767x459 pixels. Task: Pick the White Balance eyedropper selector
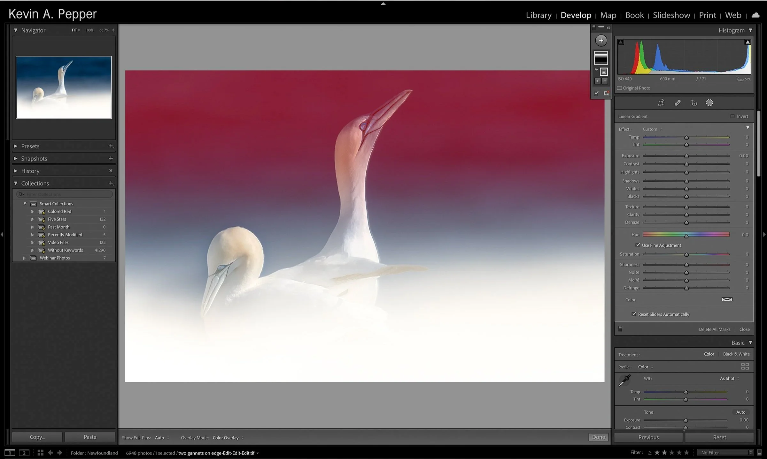(624, 380)
